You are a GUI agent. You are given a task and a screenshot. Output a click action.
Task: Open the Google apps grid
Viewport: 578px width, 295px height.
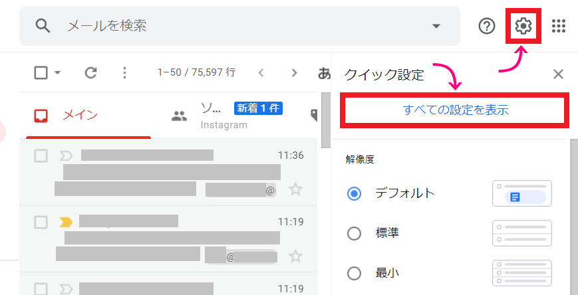point(559,26)
